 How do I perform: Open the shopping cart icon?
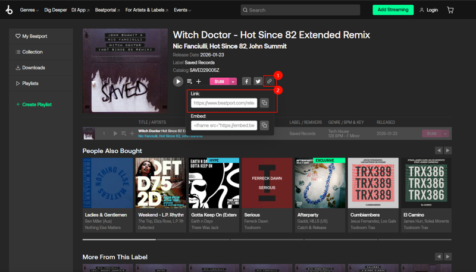[450, 10]
